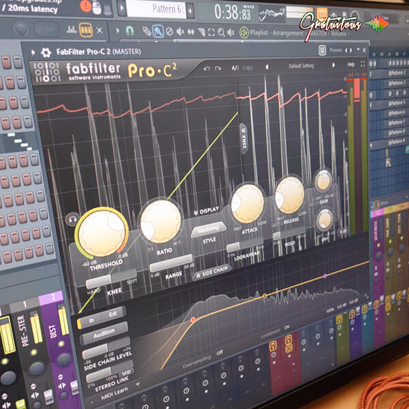Click the orange exclamation alert icon
Viewport: 409px width, 409px height.
click(x=86, y=5)
